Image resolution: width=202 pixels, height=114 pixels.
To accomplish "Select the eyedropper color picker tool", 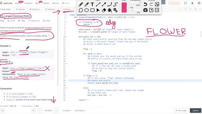I will pos(86,4).
